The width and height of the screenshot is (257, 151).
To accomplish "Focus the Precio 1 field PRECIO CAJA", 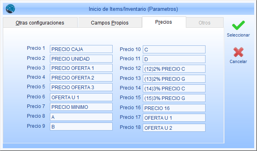I will [x=81, y=49].
